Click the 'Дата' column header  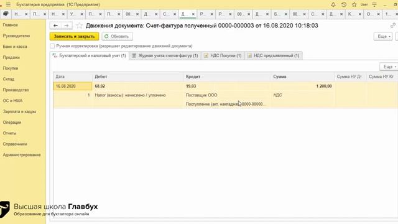click(x=73, y=77)
